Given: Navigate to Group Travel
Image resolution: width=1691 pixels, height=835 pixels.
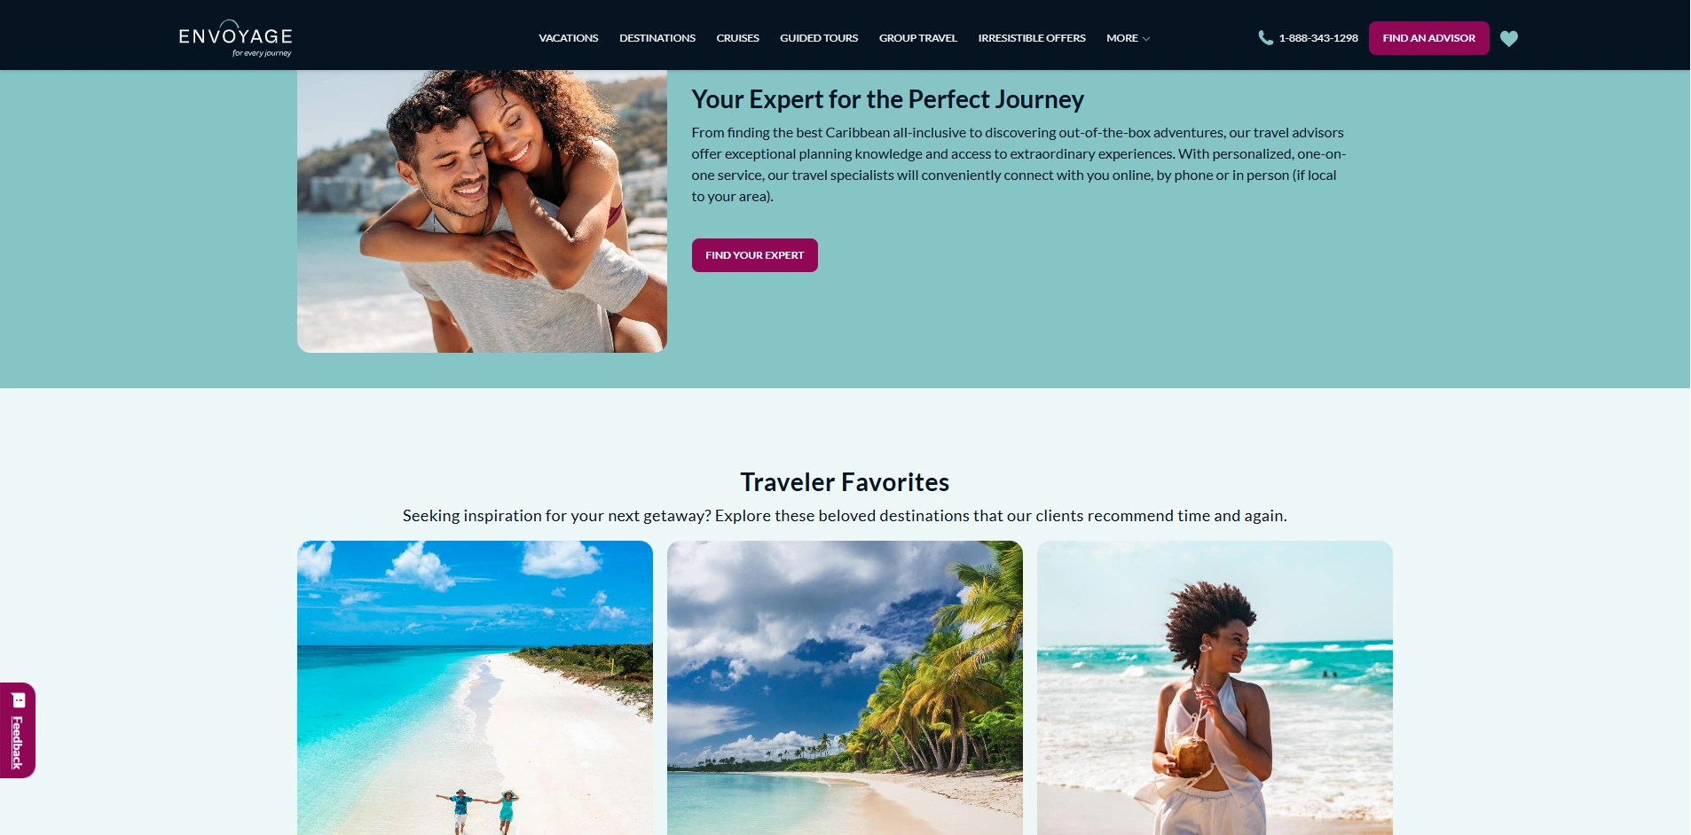Looking at the screenshot, I should [918, 38].
